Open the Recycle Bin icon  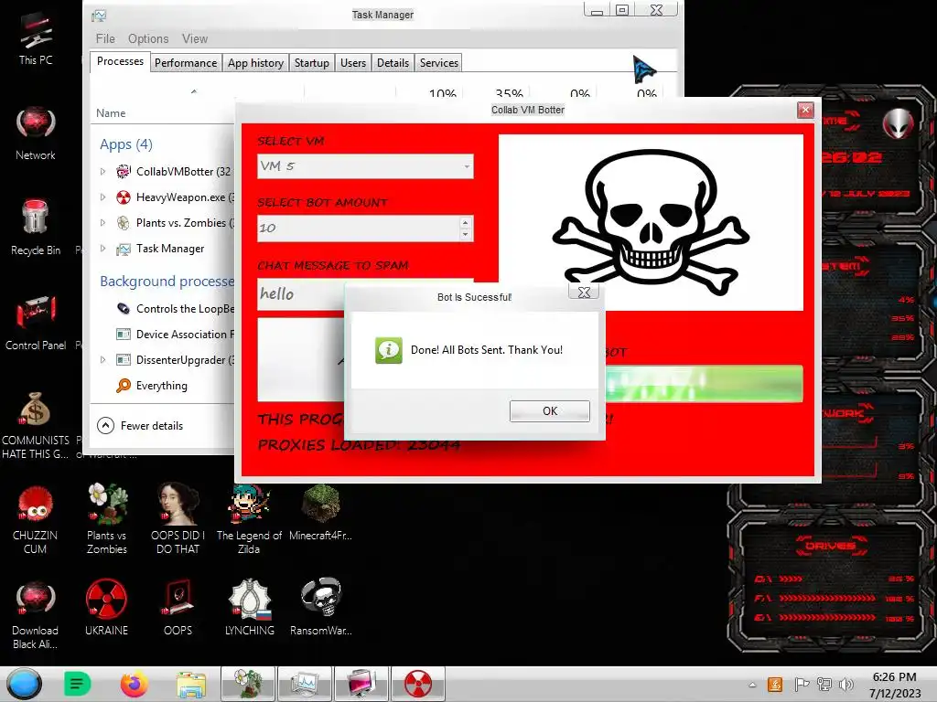click(x=36, y=228)
